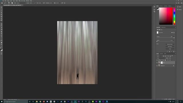Switch to the Swatches tab
This screenshot has height=103, width=183.
click(161, 6)
